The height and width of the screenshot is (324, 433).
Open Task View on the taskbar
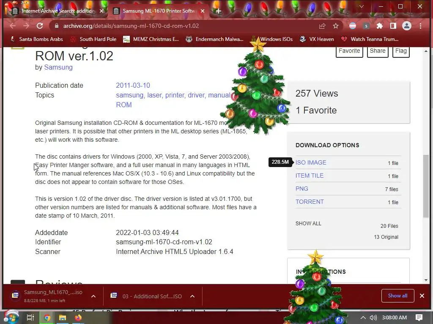point(30,318)
